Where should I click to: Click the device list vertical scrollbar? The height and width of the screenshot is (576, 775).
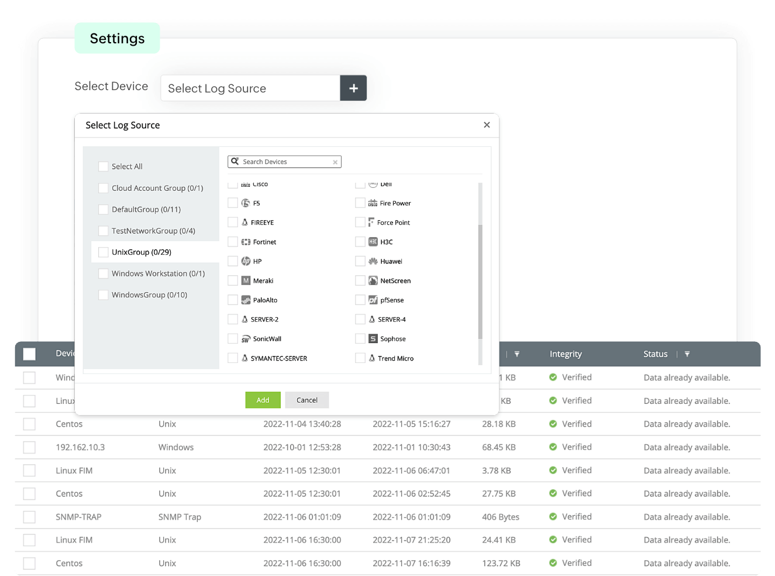pos(480,281)
